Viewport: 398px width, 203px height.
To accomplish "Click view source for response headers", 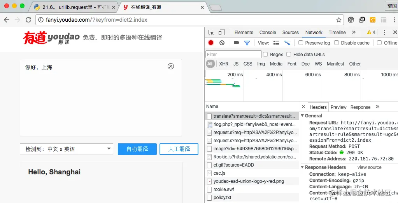I will 369,167.
